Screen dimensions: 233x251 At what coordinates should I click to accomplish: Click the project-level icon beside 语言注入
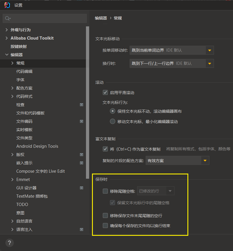pos(81,229)
